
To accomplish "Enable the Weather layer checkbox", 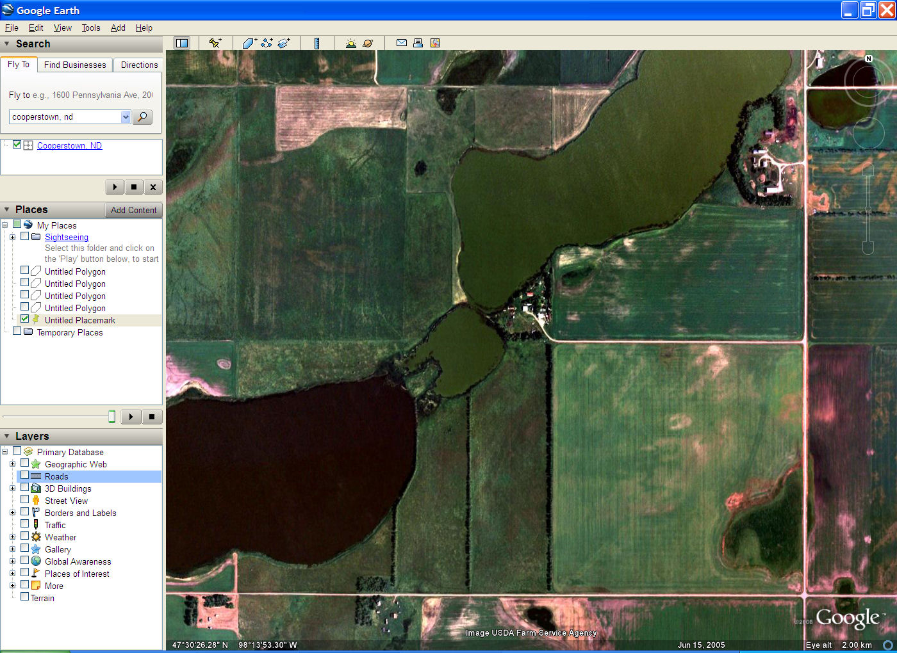I will click(x=24, y=536).
